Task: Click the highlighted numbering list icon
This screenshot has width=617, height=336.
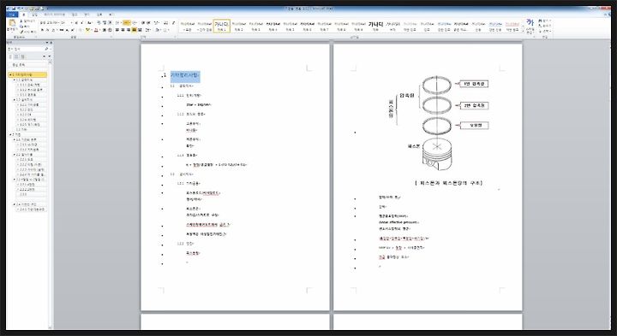Action: tap(126, 23)
